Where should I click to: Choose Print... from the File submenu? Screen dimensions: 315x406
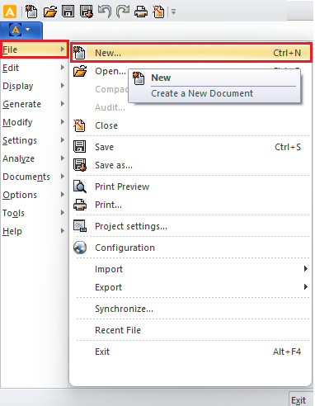pyautogui.click(x=191, y=205)
